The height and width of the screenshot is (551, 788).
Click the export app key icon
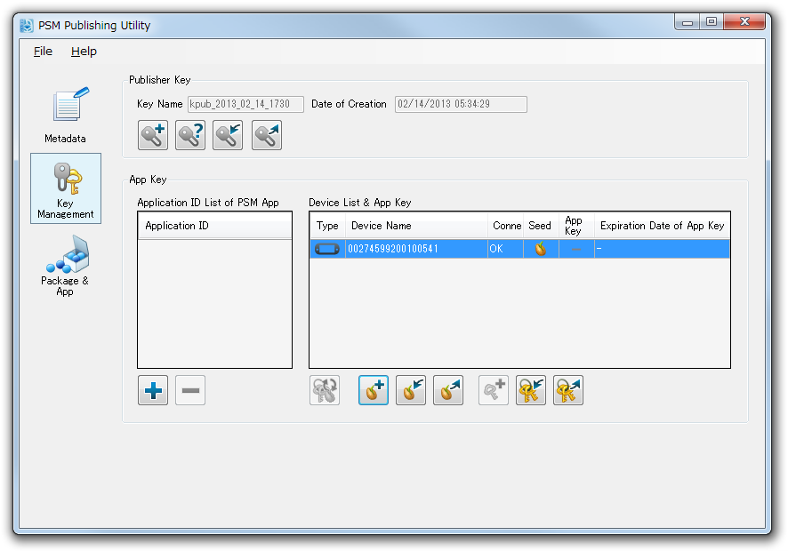(x=568, y=390)
